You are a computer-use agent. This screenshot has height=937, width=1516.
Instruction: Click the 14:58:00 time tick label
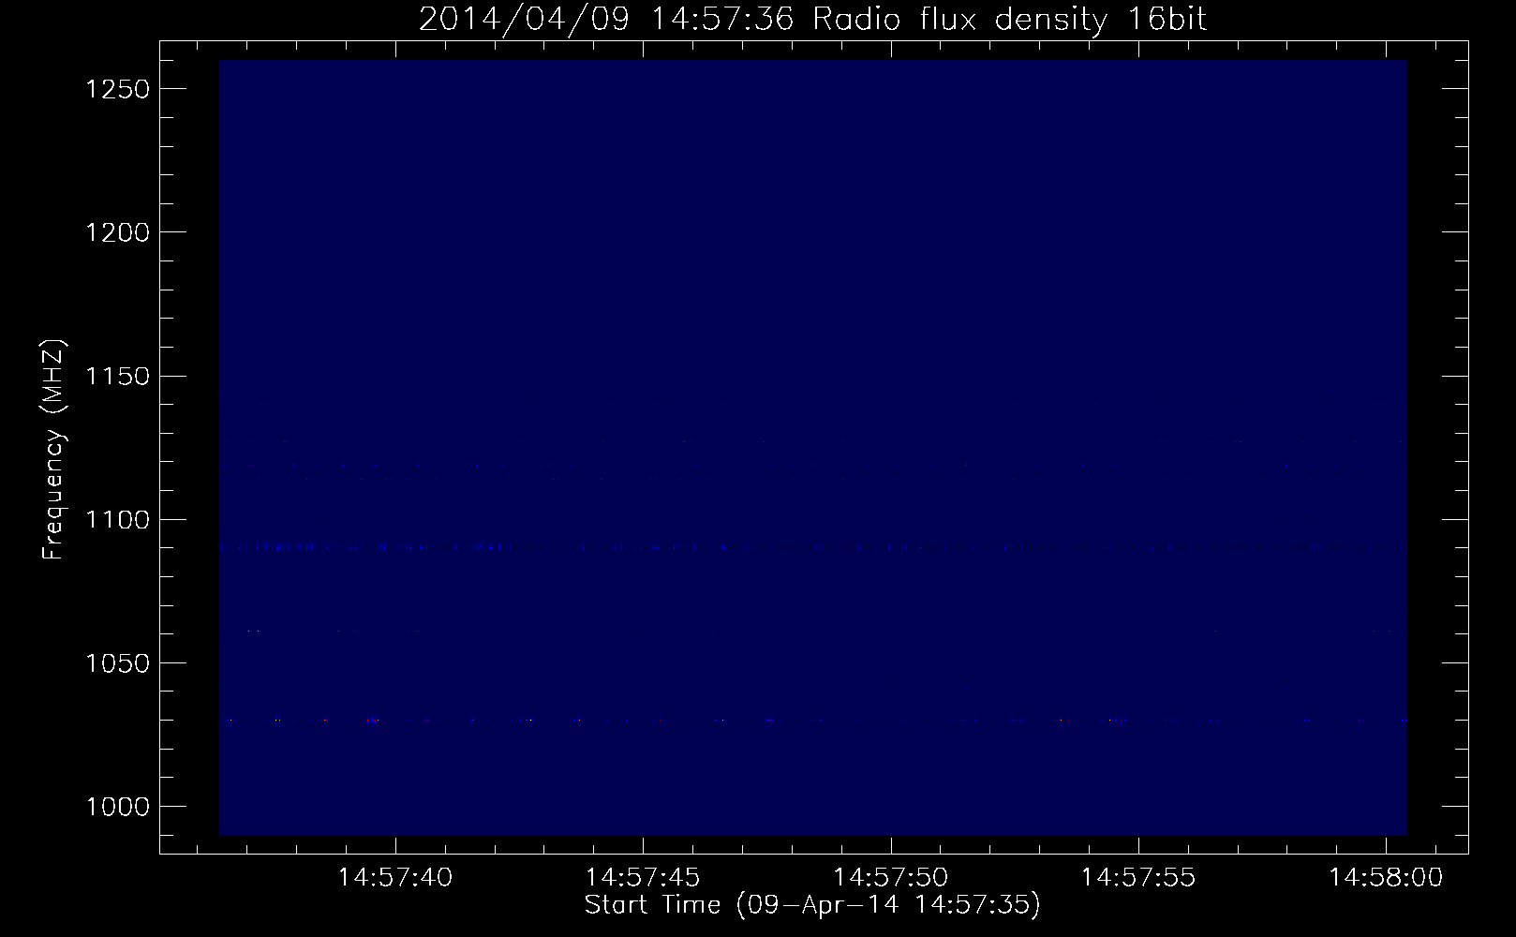pos(1386,878)
